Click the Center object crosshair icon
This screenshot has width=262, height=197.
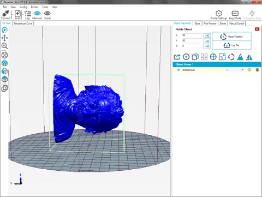[x=213, y=57]
